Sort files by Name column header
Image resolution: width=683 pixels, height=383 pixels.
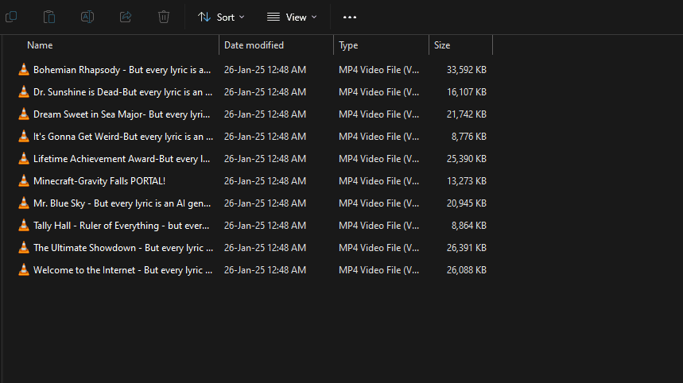click(40, 45)
